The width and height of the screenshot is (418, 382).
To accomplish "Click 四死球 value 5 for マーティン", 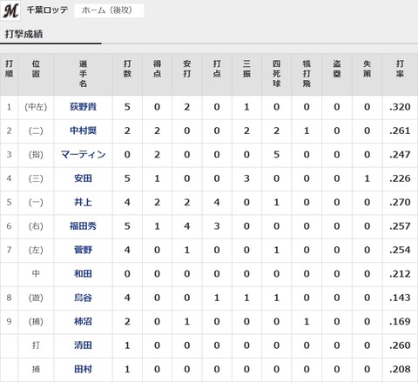I will [276, 154].
